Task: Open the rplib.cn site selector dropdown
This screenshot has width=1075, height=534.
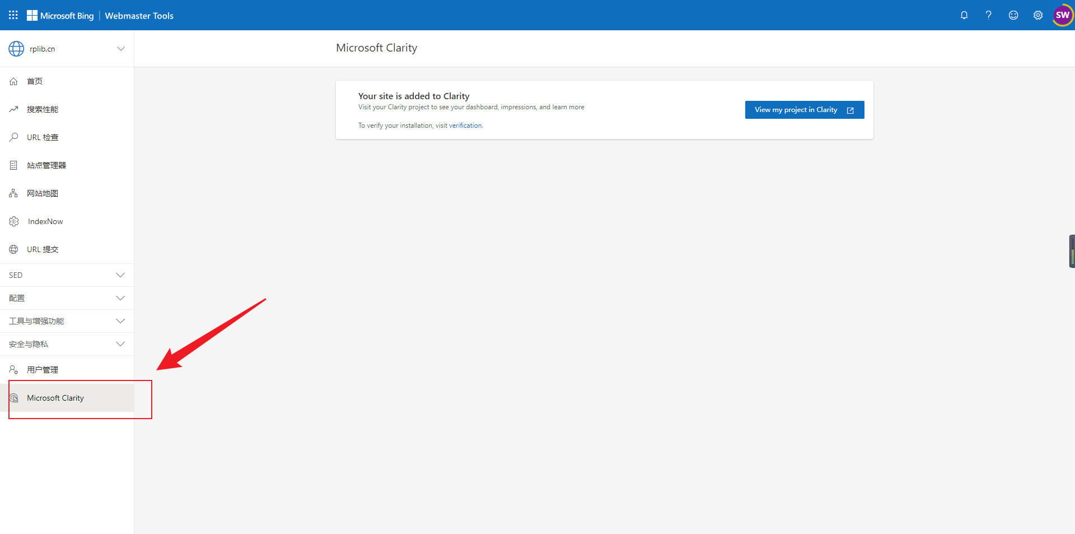Action: tap(120, 49)
